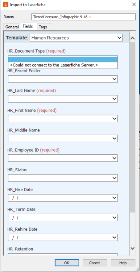
Task: Select the Fields tab
Action: coord(28,26)
